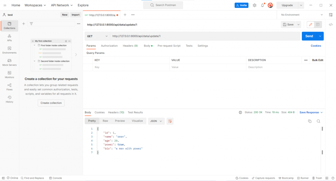Click the pencil edit icon beside Save
336x181 pixels.
click(x=310, y=24)
